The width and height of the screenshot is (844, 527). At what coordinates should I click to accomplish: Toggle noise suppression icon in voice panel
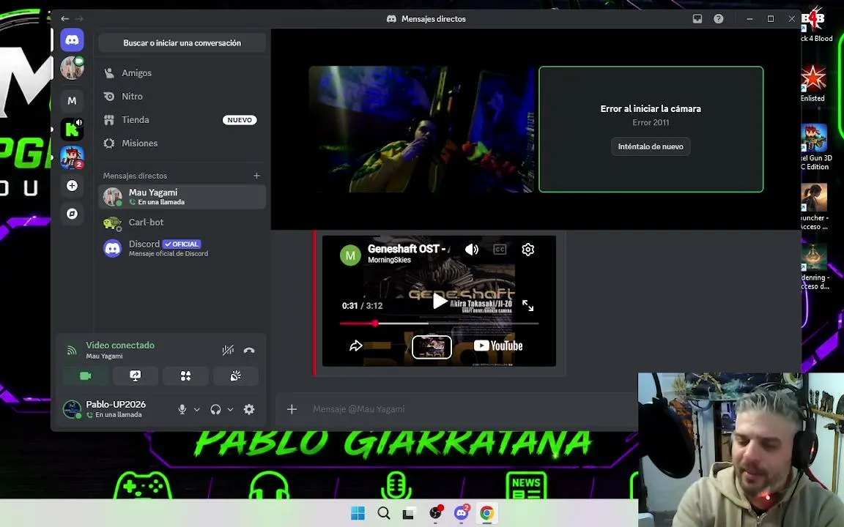tap(228, 350)
